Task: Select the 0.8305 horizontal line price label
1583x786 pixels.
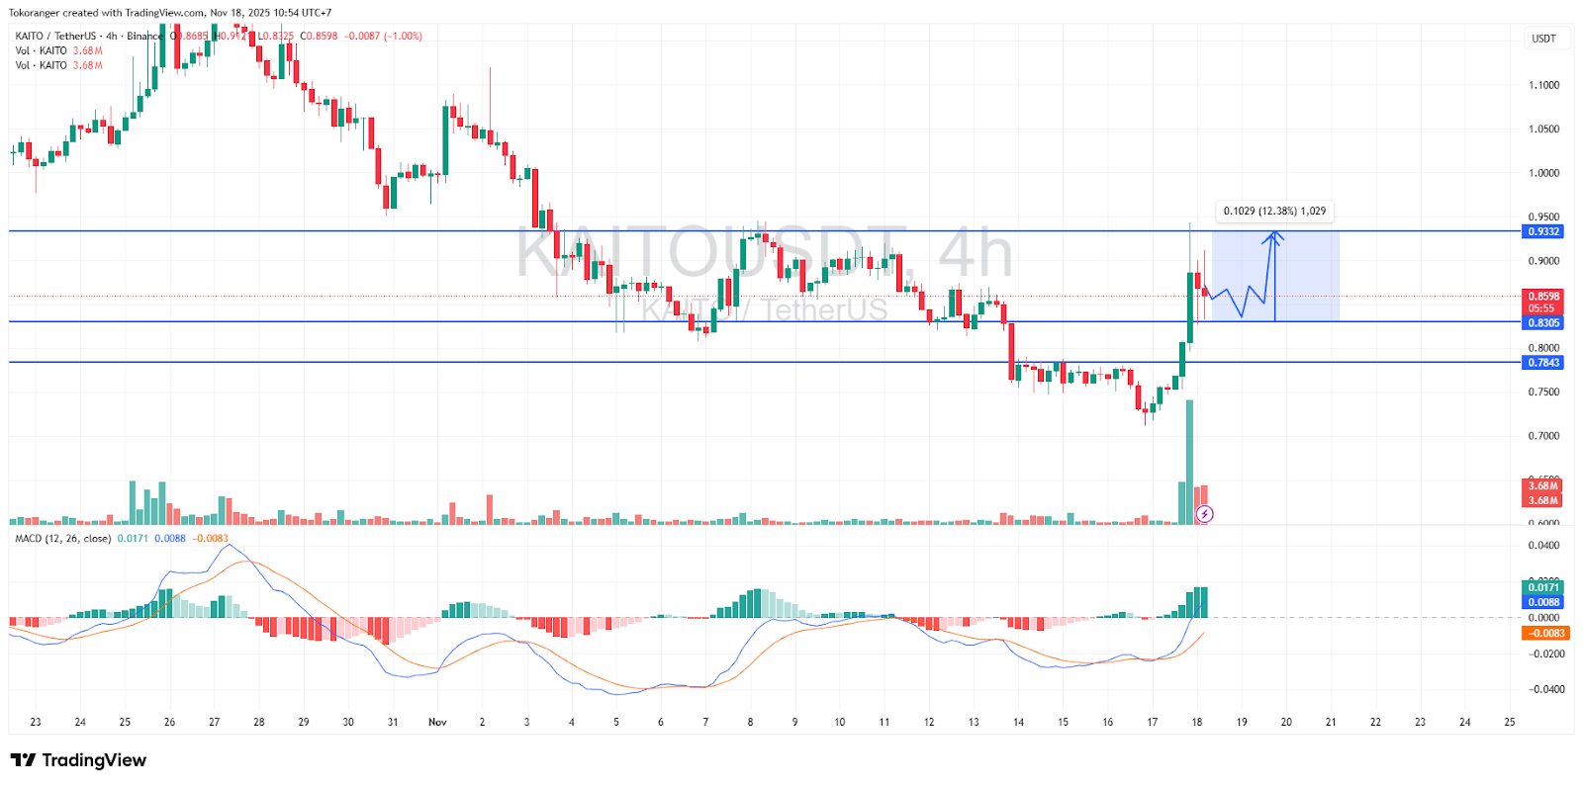Action: [x=1543, y=323]
